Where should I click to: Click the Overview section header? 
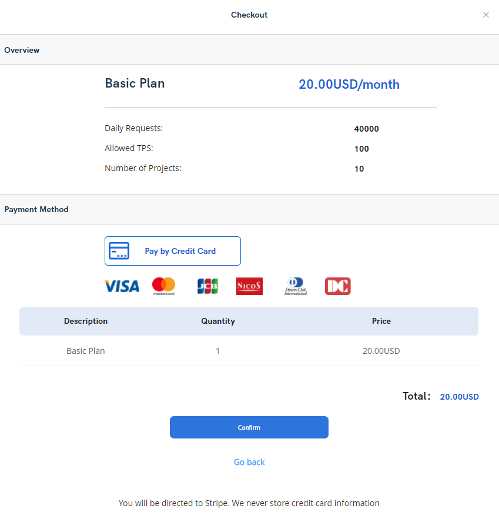[22, 50]
